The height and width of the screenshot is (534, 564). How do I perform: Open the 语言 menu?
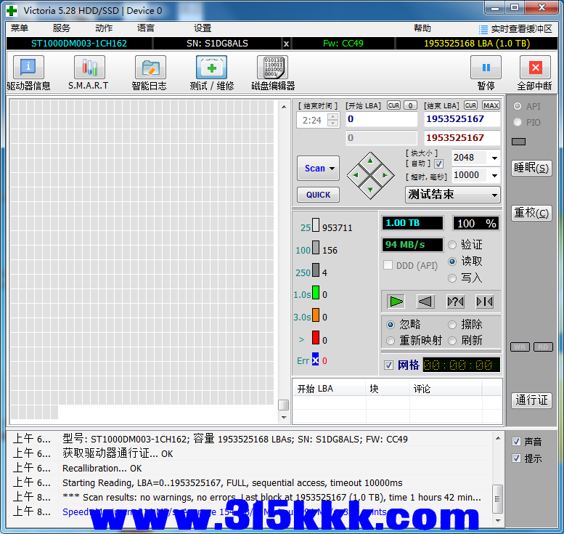click(x=146, y=28)
